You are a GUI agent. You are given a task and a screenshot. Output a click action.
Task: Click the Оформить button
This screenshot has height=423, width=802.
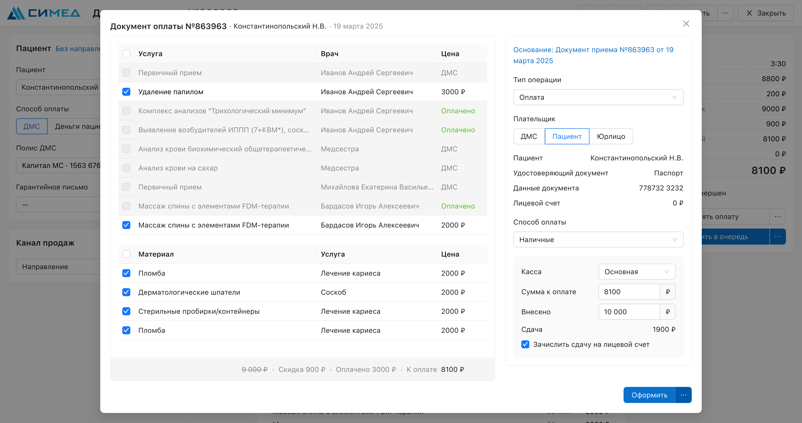[x=649, y=395]
